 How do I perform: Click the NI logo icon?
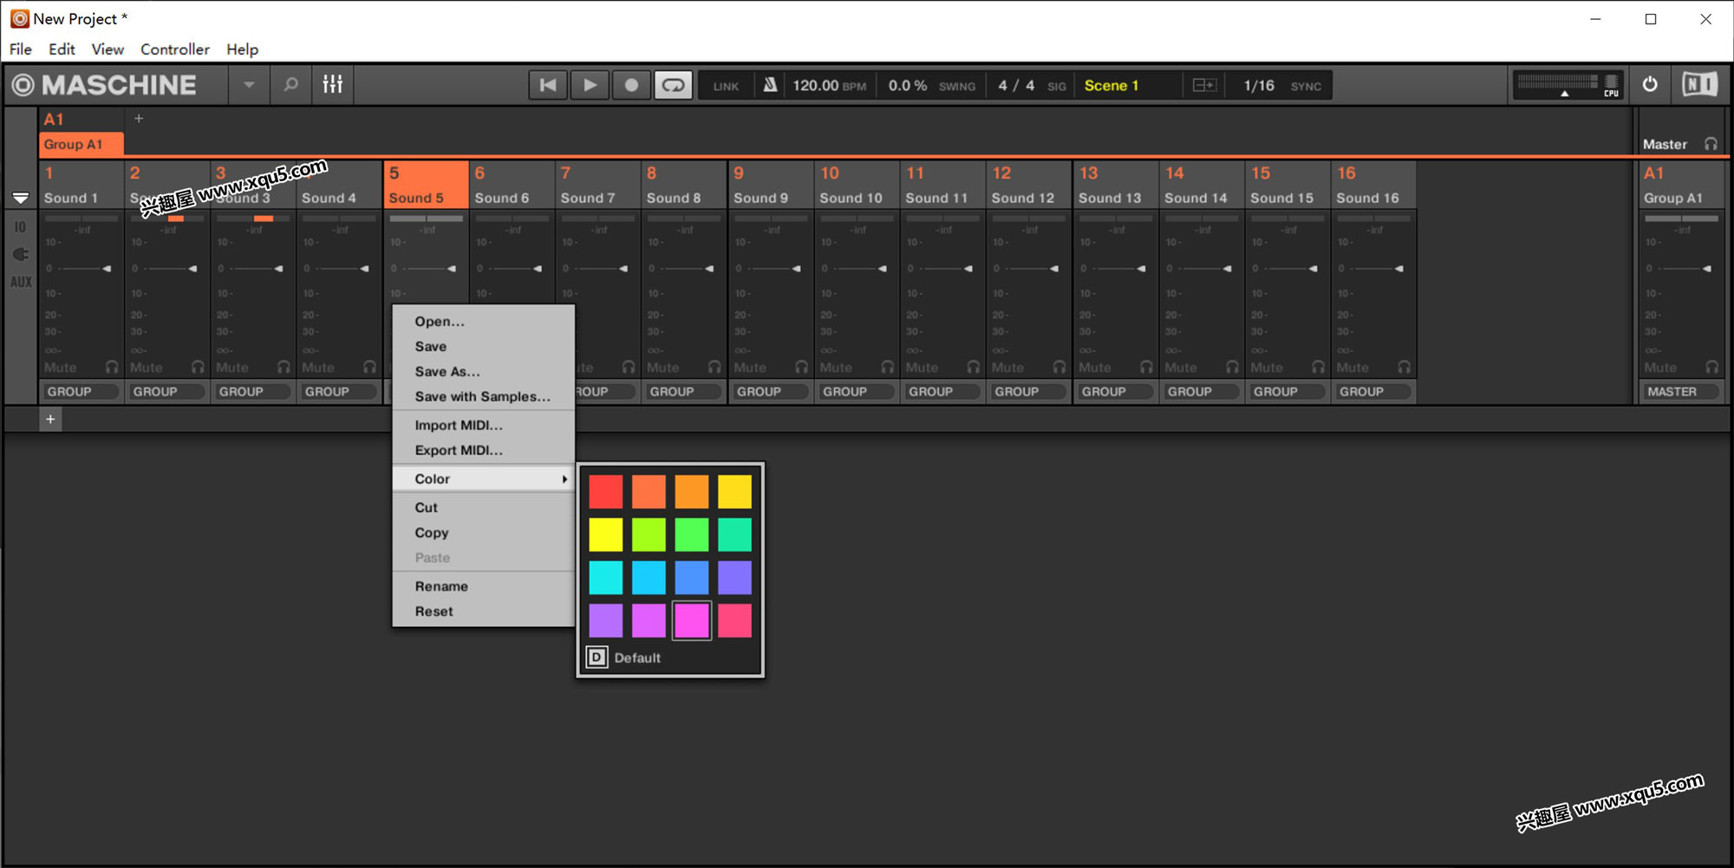click(1699, 85)
